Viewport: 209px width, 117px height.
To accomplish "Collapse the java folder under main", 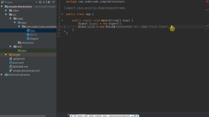I will (x=15, y=22).
